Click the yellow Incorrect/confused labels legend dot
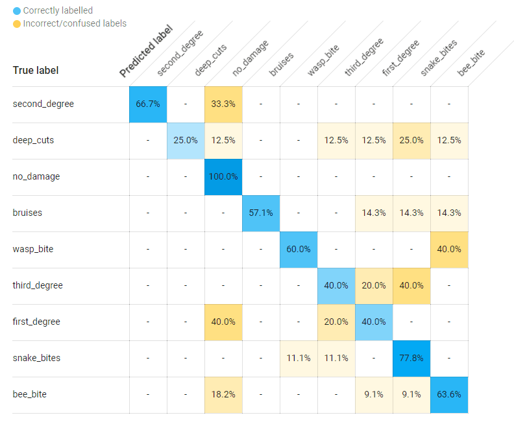 point(16,24)
